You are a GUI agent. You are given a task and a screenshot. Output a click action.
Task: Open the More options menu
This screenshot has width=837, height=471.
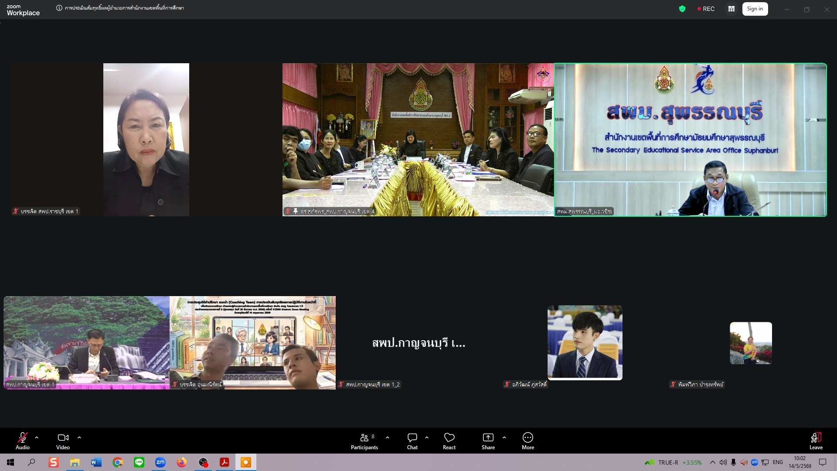coord(528,441)
